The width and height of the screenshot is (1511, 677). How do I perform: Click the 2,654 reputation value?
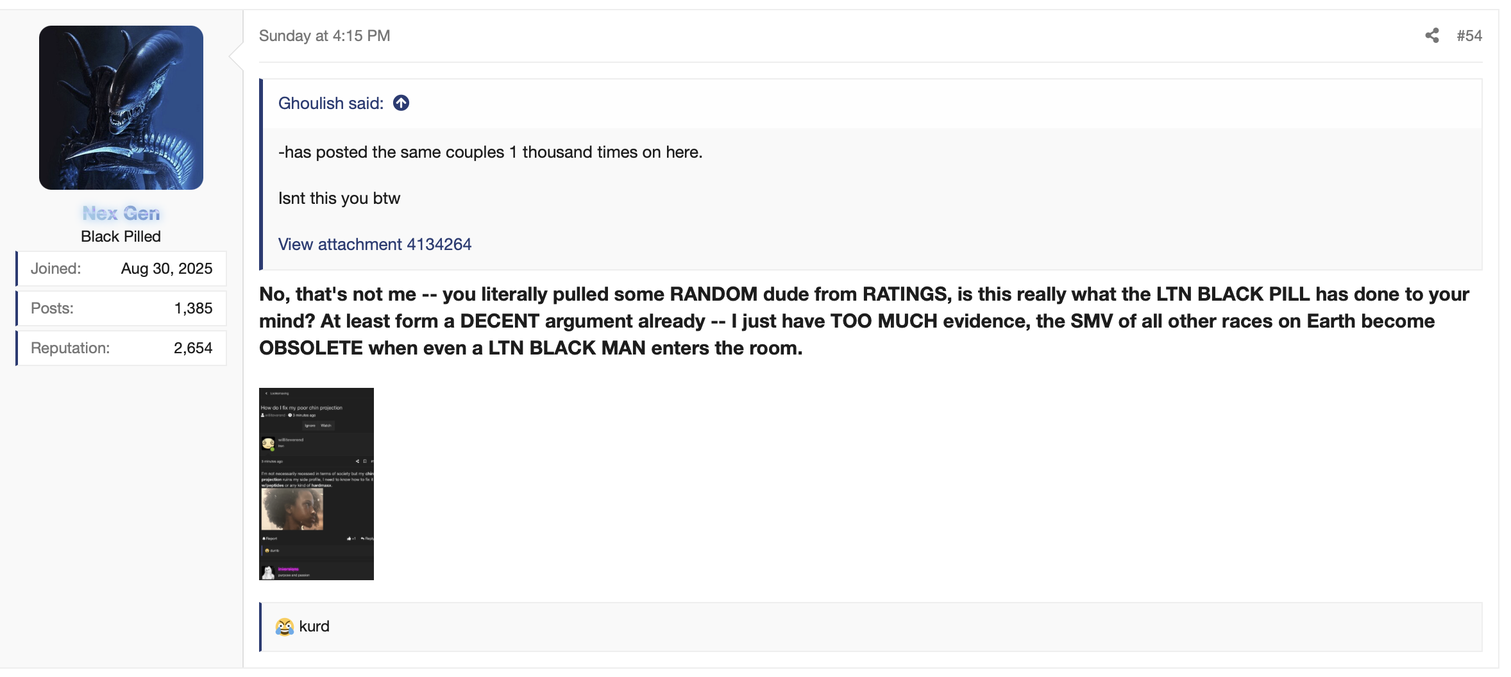coord(193,348)
